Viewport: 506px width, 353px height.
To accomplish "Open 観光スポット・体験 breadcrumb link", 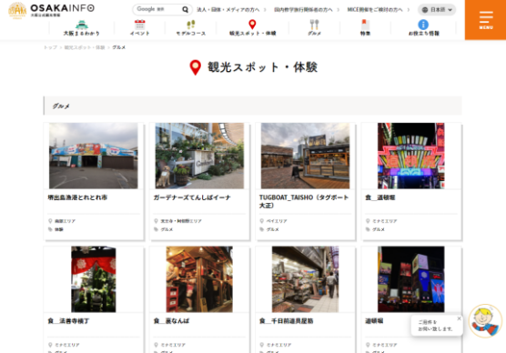I will tap(85, 47).
